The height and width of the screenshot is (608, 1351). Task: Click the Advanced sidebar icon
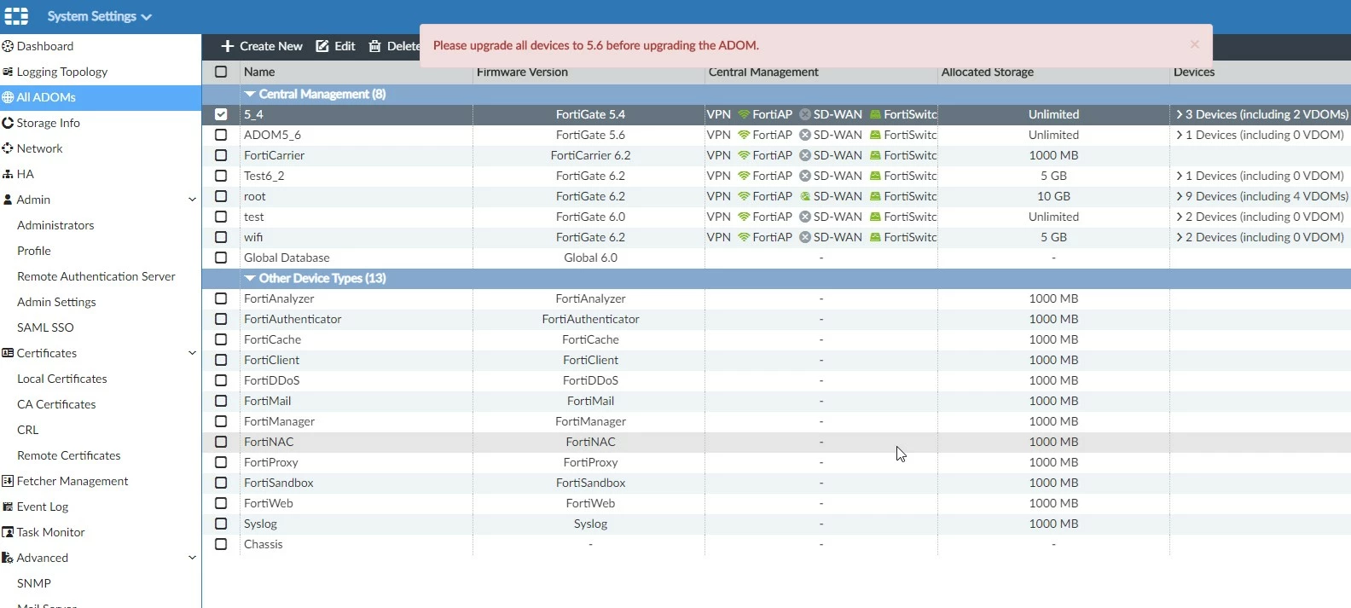(8, 558)
